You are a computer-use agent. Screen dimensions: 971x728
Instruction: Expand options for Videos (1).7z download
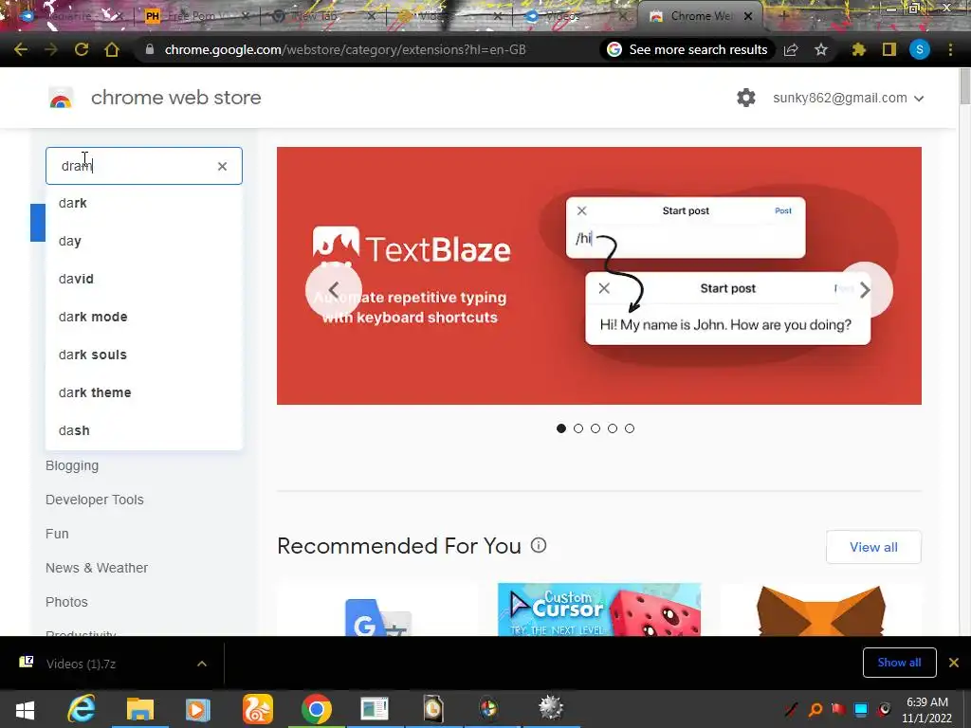(202, 664)
